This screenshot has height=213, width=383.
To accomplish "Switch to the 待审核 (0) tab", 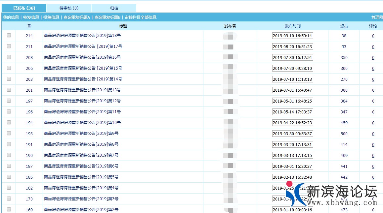I will point(69,8).
